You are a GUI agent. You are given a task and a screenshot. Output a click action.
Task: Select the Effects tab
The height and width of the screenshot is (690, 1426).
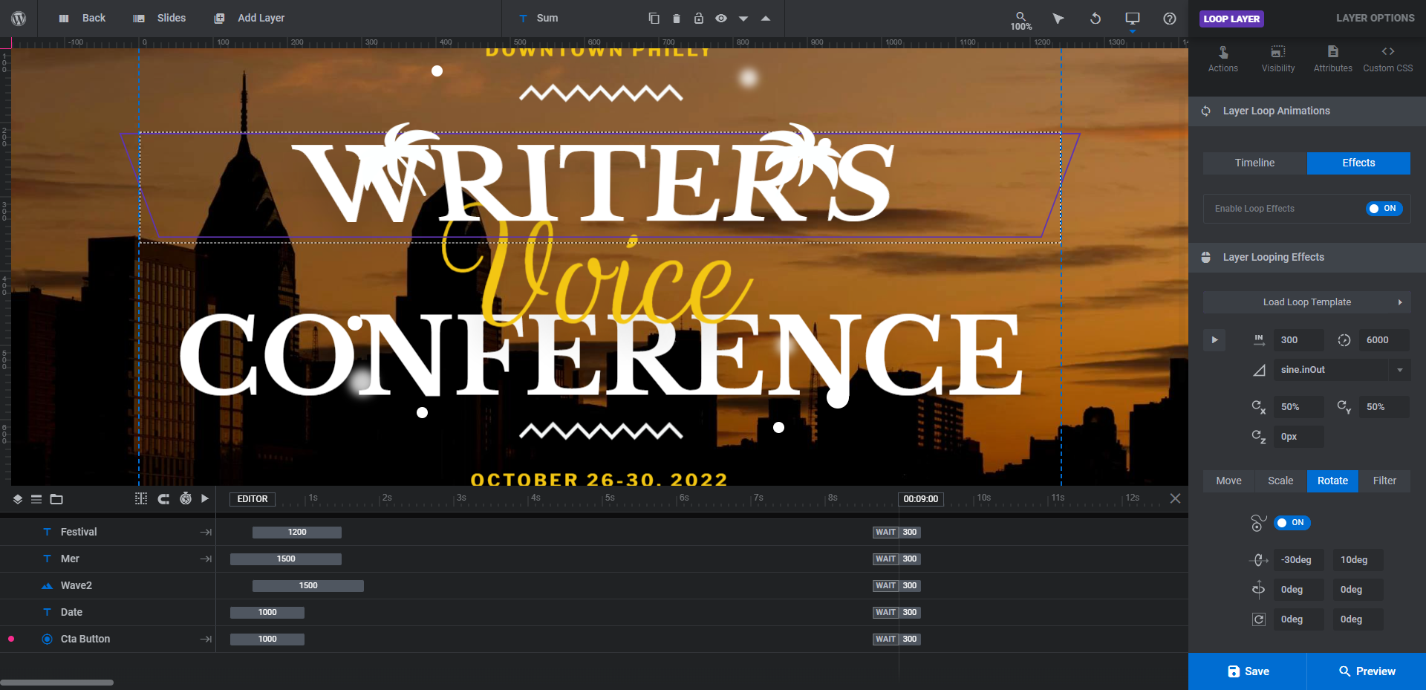[1358, 163]
